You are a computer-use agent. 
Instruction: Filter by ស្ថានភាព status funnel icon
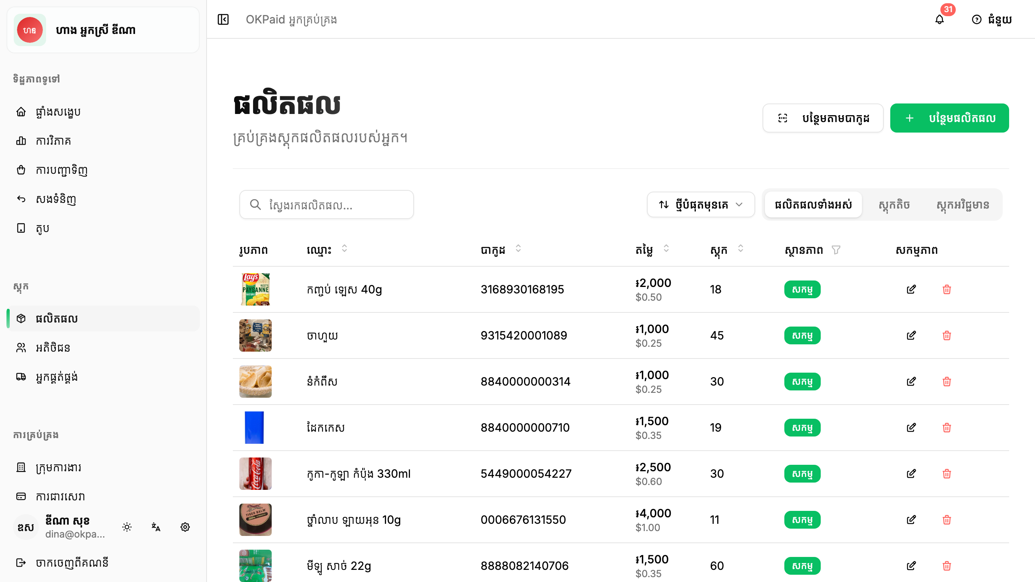pos(836,250)
